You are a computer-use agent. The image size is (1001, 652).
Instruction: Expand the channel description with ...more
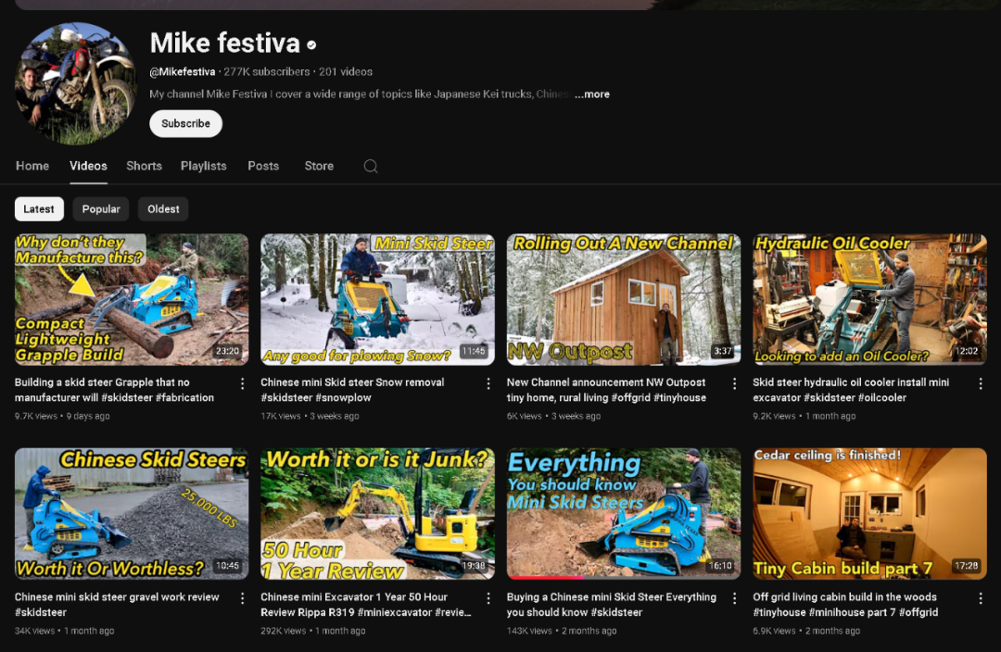[x=592, y=94]
